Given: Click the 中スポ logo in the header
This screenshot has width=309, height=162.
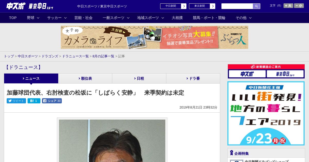Looking at the screenshot, I should coord(16,6).
